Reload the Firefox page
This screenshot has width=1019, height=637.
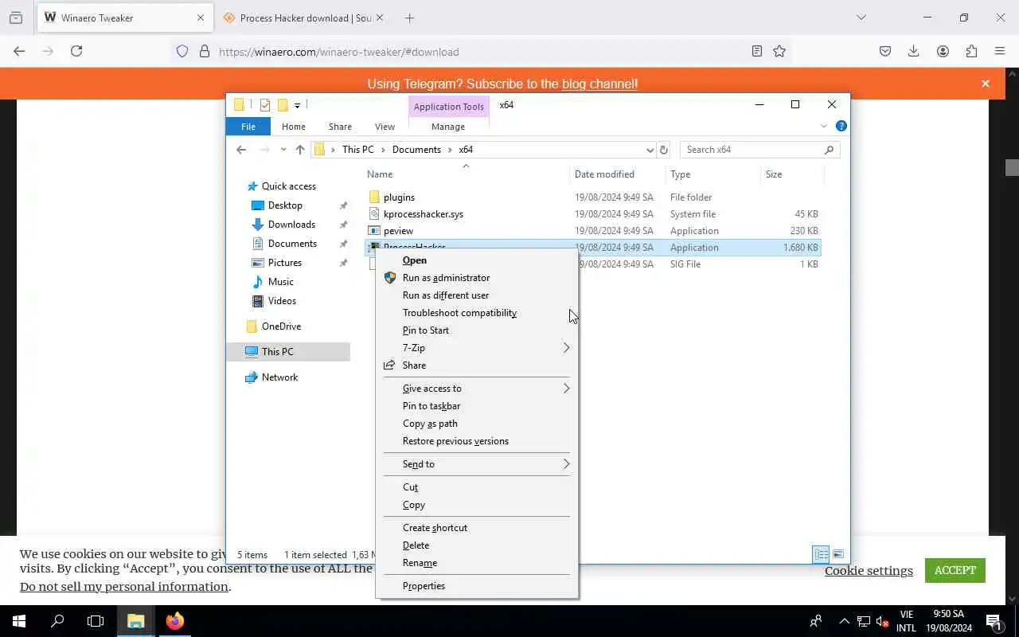click(76, 51)
